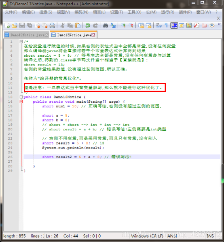Click the Save All toolbar icon
224x242 pixels.
pyautogui.click(x=30, y=25)
